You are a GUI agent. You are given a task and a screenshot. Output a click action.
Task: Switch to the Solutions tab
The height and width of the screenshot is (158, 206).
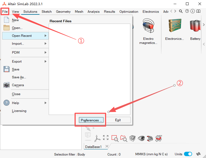30,11
